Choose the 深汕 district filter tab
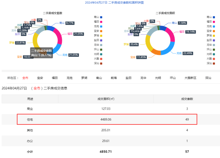220x158 pixels. (x=208, y=78)
